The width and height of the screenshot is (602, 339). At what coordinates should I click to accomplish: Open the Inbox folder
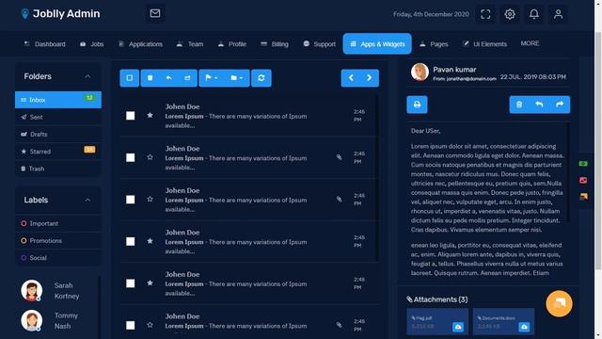tap(58, 100)
